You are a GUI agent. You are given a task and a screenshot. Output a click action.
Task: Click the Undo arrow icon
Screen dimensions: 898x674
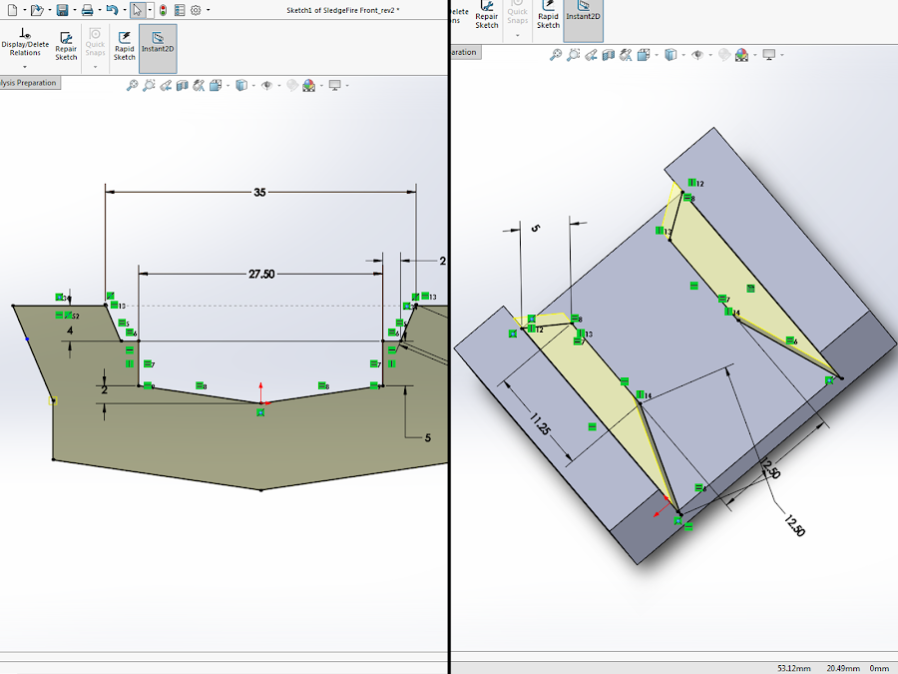[x=112, y=10]
